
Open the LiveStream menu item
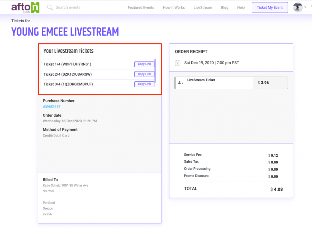point(203,7)
